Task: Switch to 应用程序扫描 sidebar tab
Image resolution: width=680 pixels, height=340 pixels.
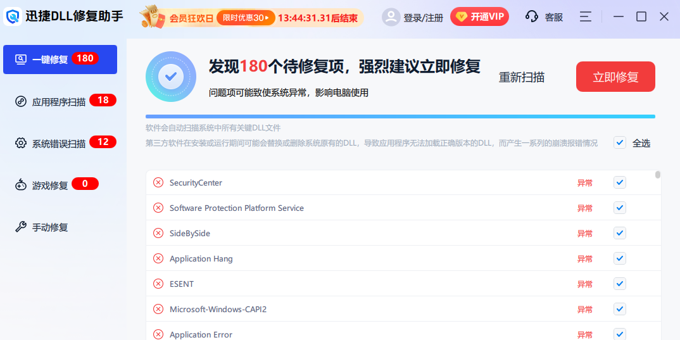Action: (60, 101)
